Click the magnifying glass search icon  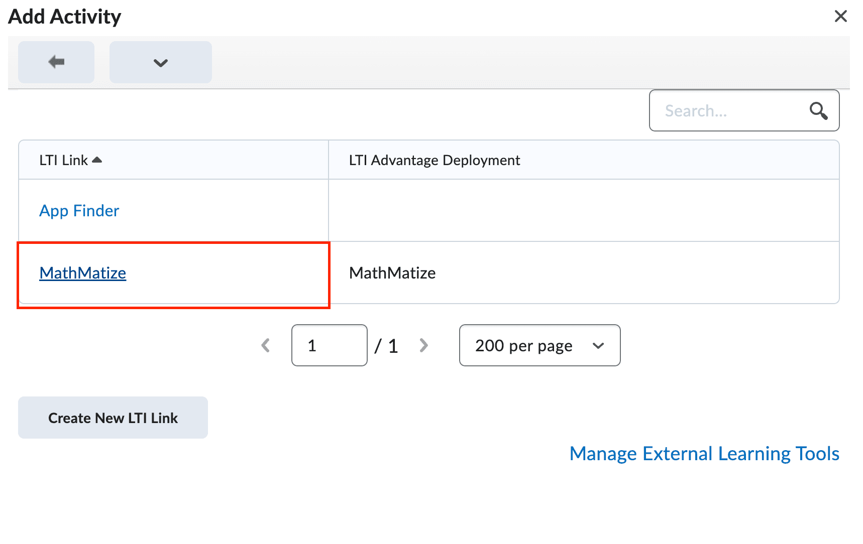tap(819, 110)
